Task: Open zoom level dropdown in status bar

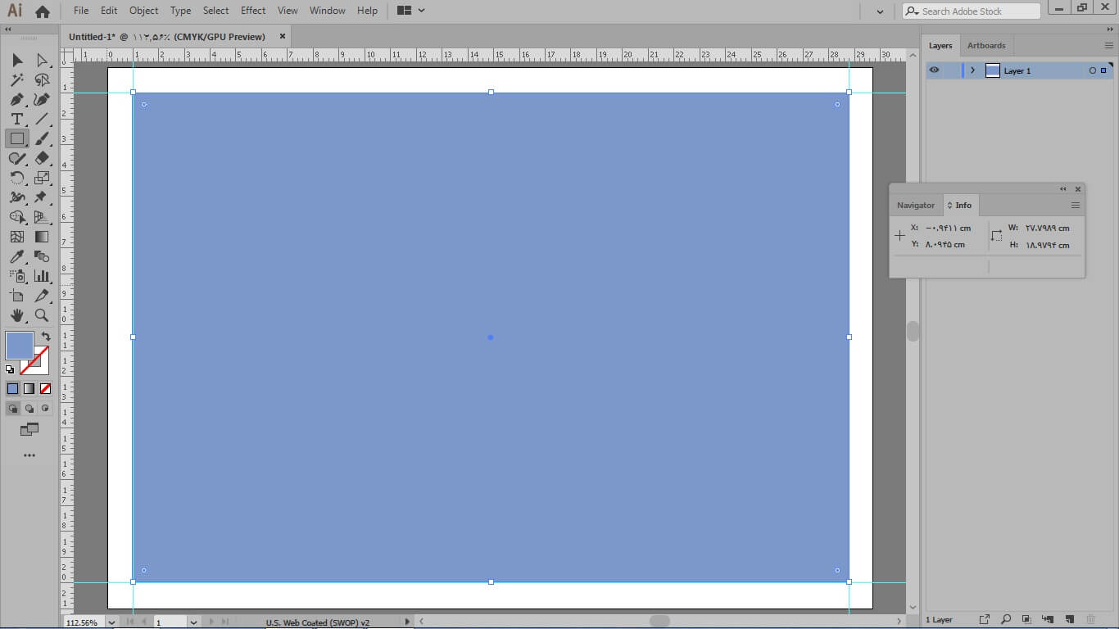Action: [x=111, y=622]
